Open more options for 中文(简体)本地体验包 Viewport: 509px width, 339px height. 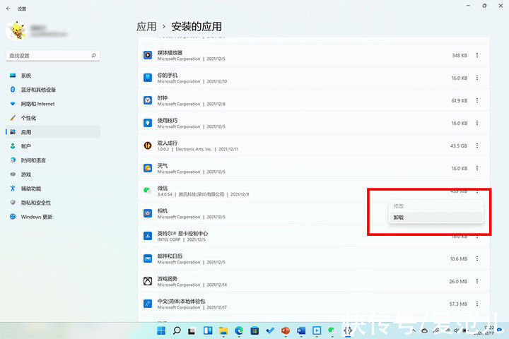[477, 304]
